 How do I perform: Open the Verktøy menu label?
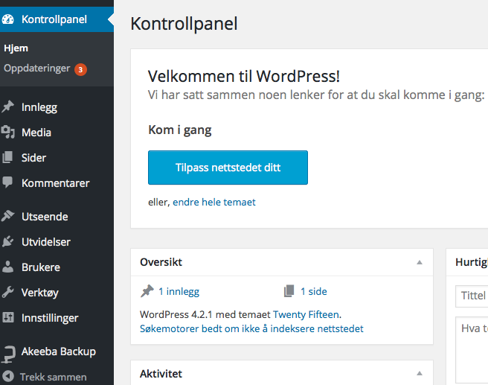point(40,293)
